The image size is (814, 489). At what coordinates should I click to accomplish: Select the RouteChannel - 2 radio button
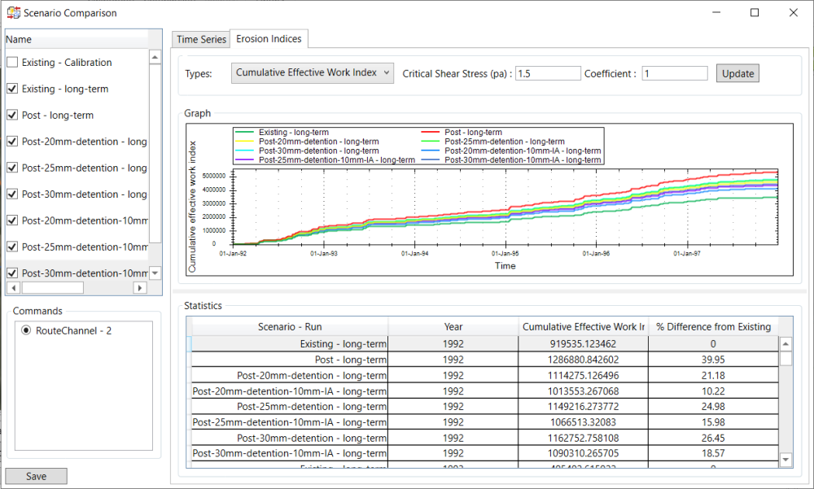tap(27, 330)
